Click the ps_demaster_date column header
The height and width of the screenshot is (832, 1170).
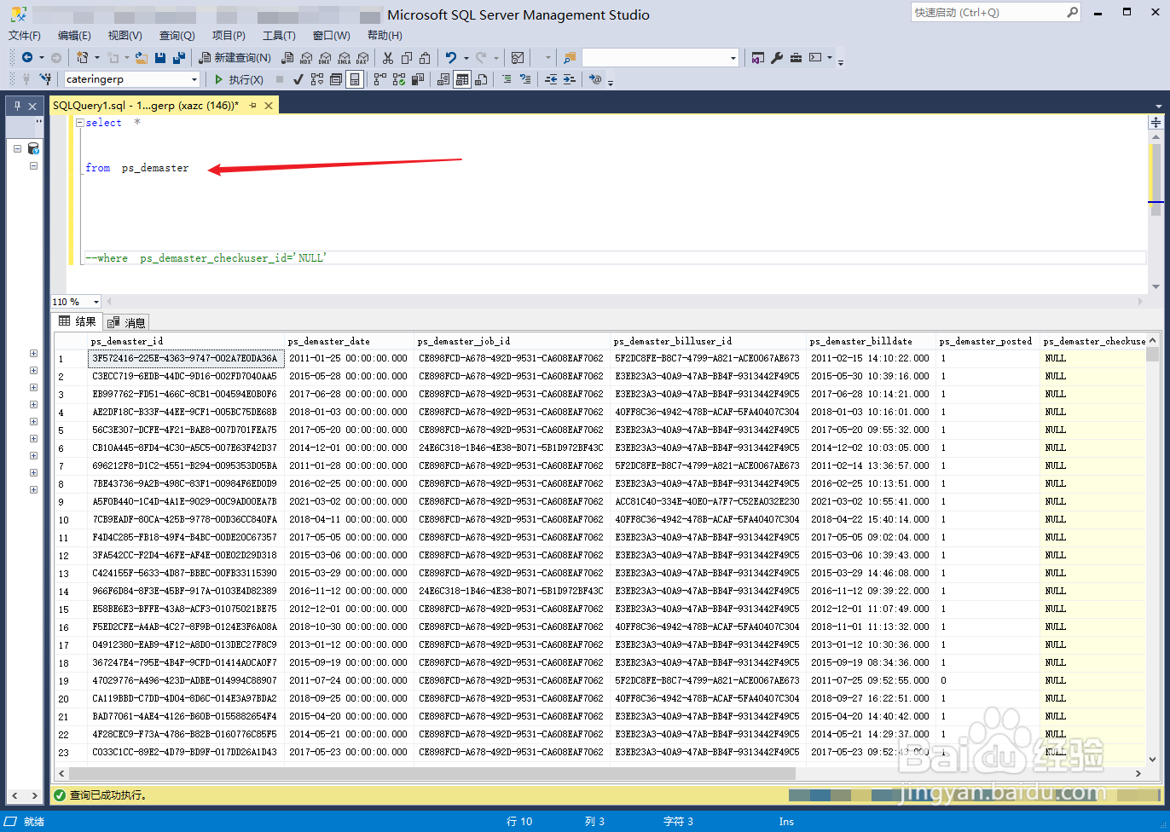pyautogui.click(x=349, y=341)
